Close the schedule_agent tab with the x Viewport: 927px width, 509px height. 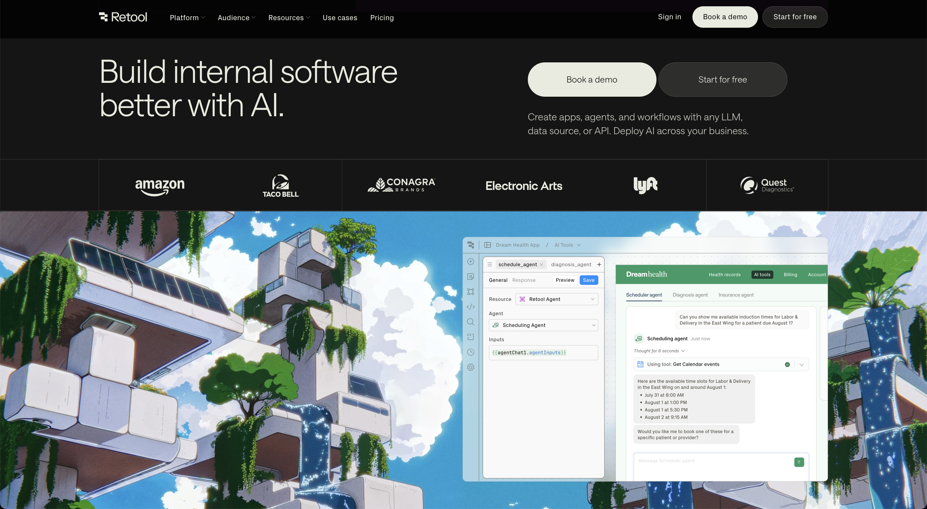tap(541, 265)
